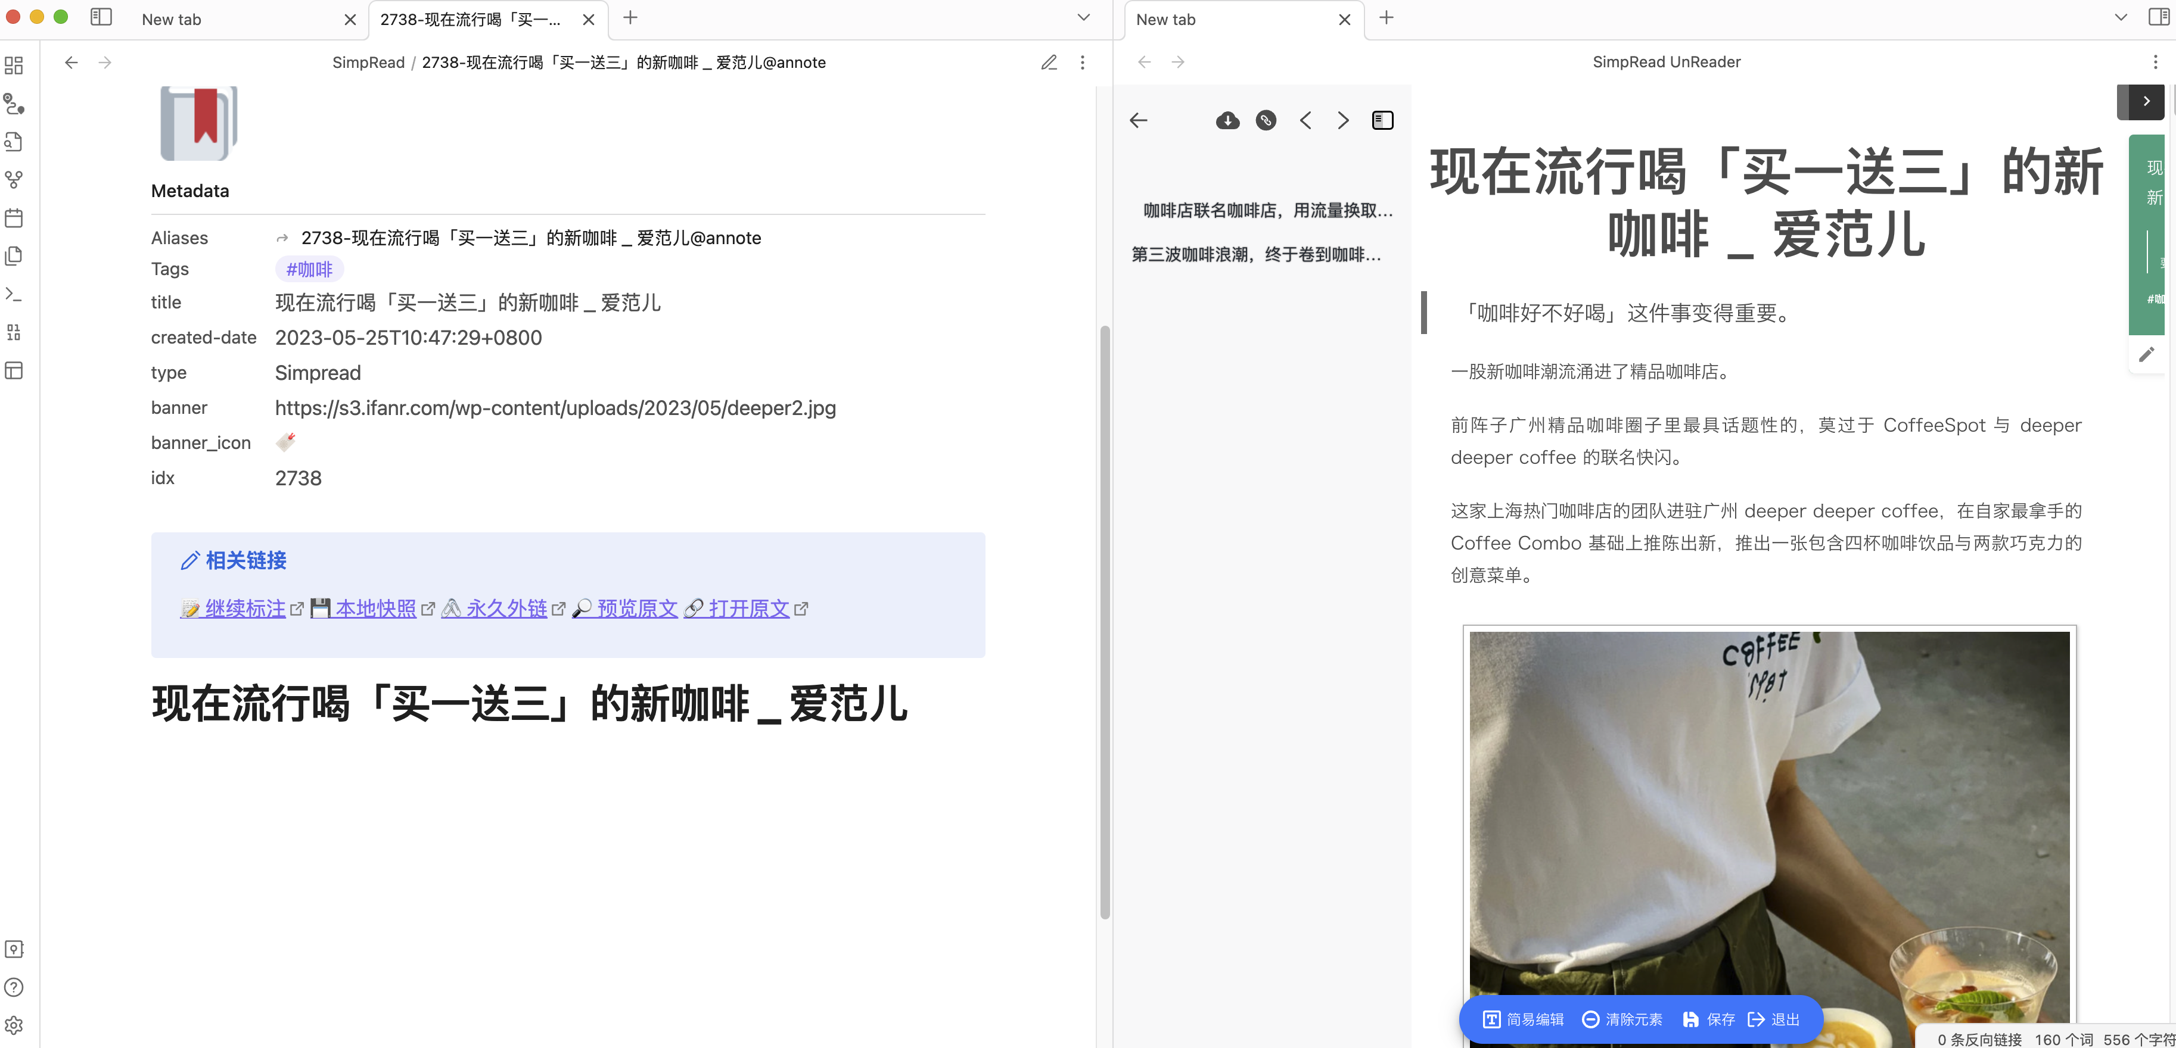Click the cloud download icon in UnReader toolbar
The width and height of the screenshot is (2176, 1048).
pos(1227,120)
